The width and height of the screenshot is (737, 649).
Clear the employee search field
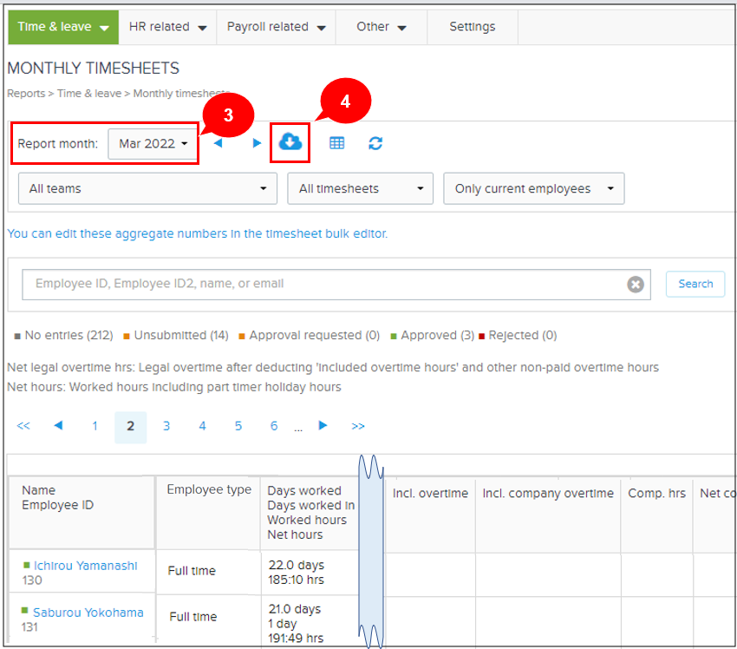[x=636, y=284]
